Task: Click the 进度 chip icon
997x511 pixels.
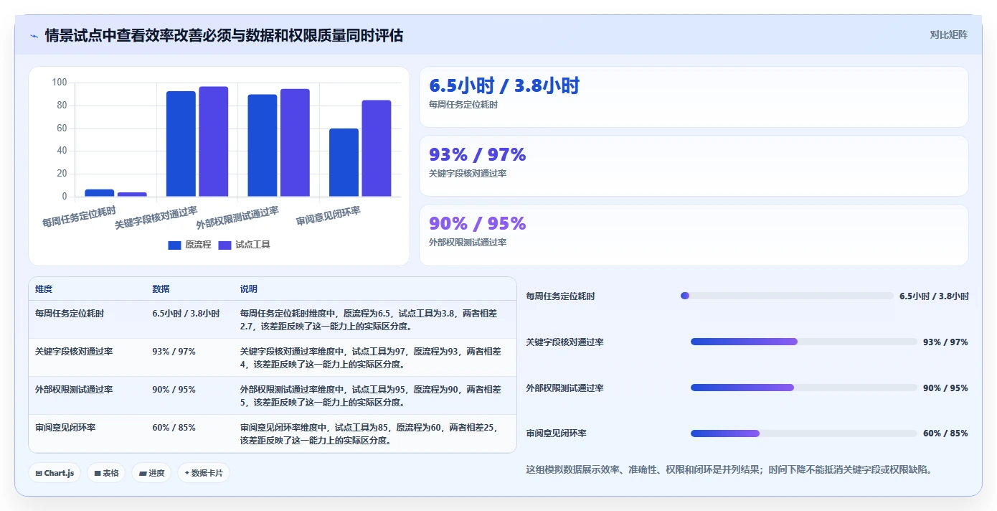Action: point(142,474)
